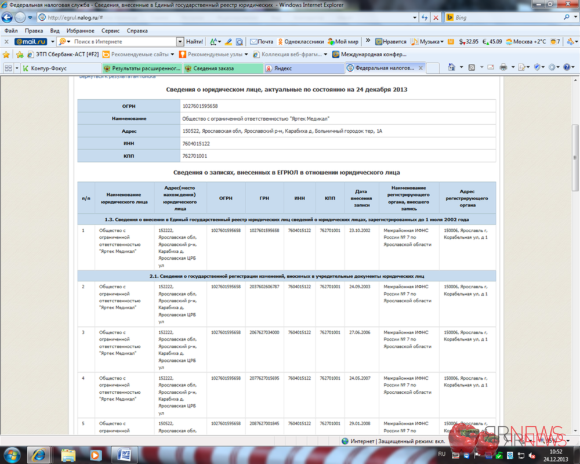Switch to the Контур-Фокус tab
The width and height of the screenshot is (580, 464).
coord(61,68)
